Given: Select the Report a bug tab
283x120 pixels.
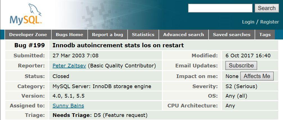Looking at the screenshot, I should [x=108, y=35].
